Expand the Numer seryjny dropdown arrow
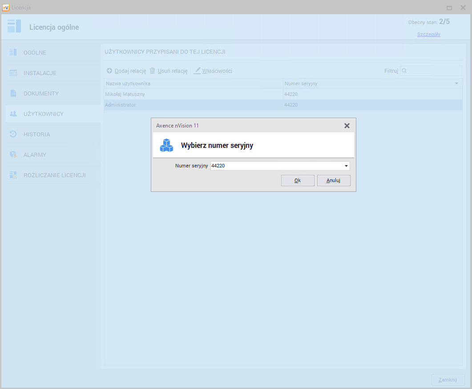 point(346,166)
